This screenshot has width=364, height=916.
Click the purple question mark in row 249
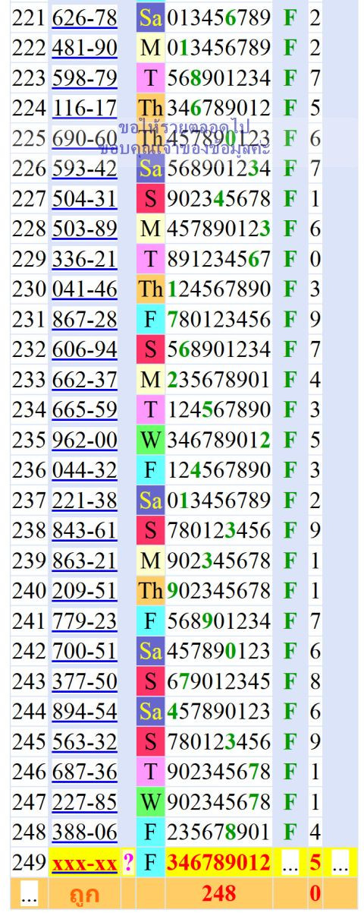[128, 863]
